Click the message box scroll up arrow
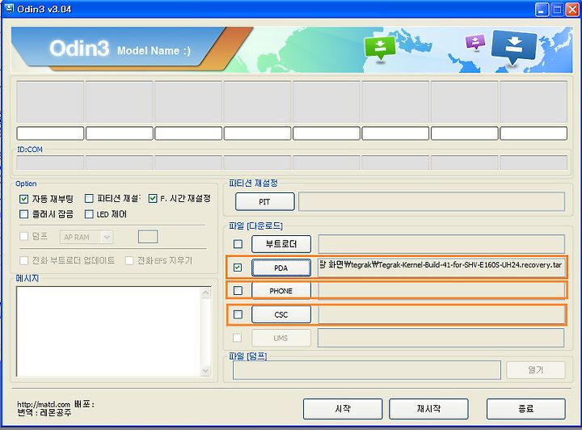The height and width of the screenshot is (430, 582). (205, 293)
